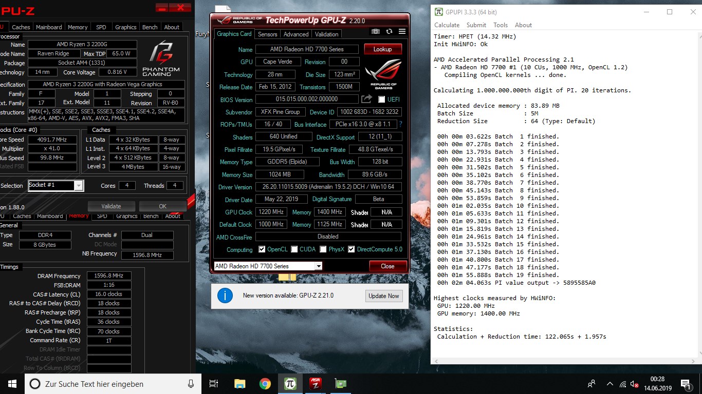Image resolution: width=702 pixels, height=394 pixels.
Task: Click the info icon in update notice
Action: click(x=225, y=295)
